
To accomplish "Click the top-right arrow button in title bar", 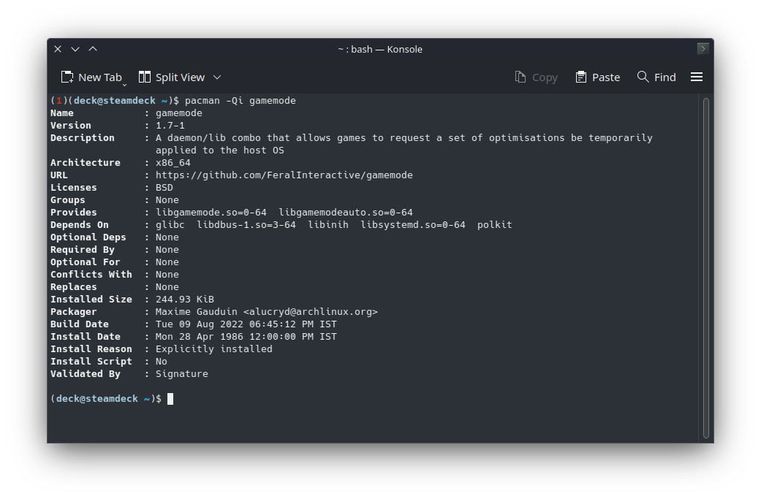I will [x=703, y=48].
